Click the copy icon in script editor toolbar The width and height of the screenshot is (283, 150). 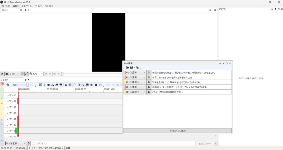tap(137, 67)
